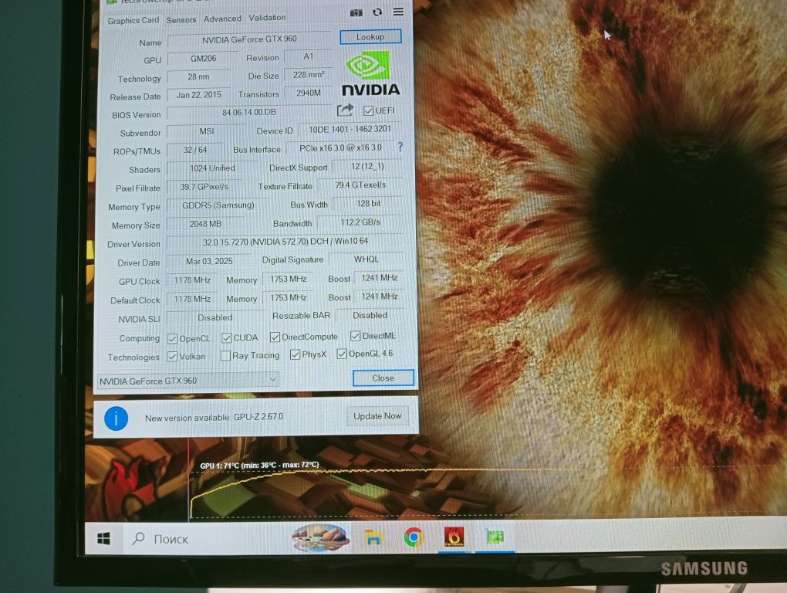The image size is (787, 593).
Task: Open Google Chrome from the taskbar
Action: pyautogui.click(x=414, y=537)
